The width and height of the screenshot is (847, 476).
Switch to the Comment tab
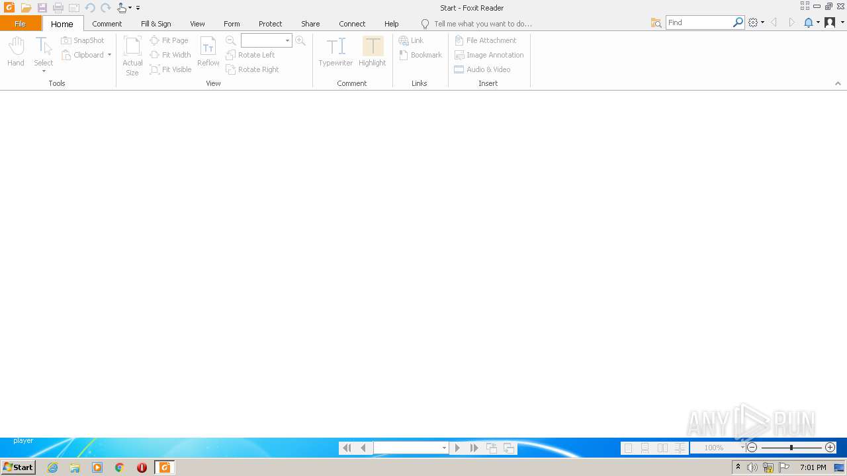(107, 24)
